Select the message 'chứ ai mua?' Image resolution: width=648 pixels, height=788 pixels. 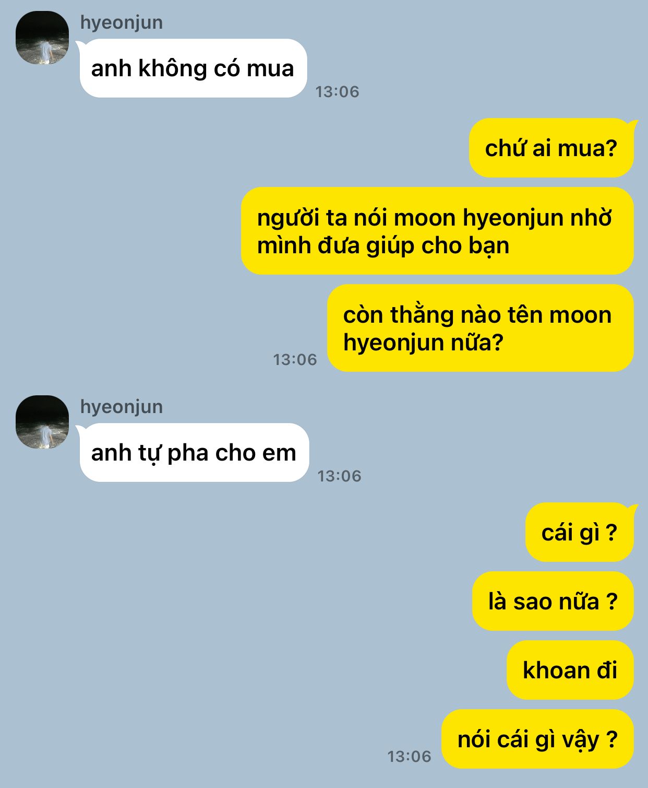click(552, 148)
